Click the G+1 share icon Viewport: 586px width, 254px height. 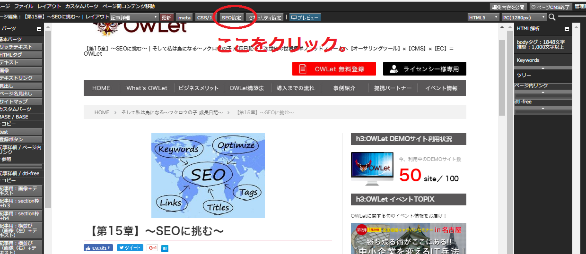(152, 248)
